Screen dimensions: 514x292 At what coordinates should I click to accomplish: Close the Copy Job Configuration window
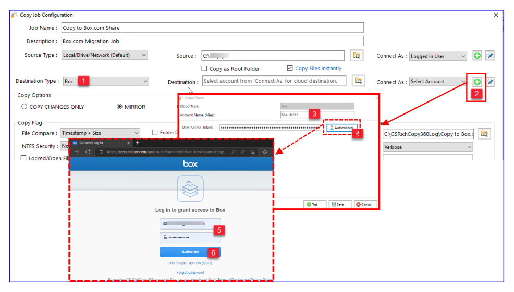pyautogui.click(x=496, y=15)
